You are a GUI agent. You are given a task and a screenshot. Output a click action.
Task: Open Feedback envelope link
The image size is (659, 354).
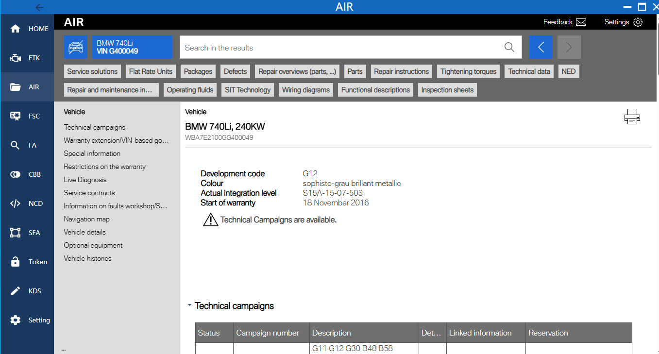coord(565,22)
